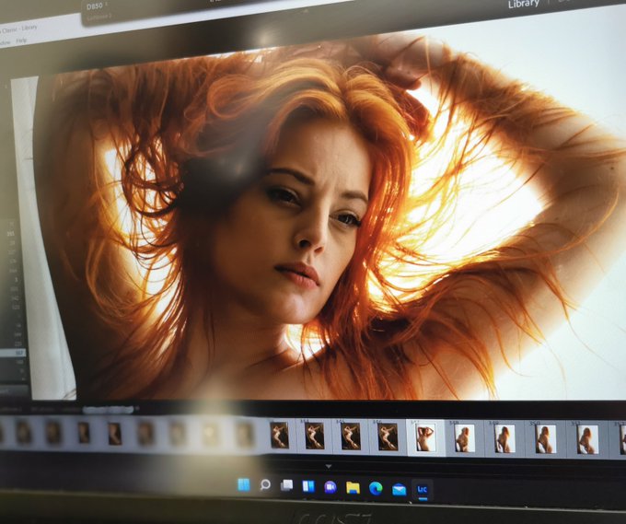This screenshot has width=626, height=524.
Task: Launch the Teams Chat taskbar icon
Action: 330,487
